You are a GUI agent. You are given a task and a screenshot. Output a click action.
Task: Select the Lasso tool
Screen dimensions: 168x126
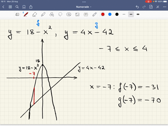[60, 14]
